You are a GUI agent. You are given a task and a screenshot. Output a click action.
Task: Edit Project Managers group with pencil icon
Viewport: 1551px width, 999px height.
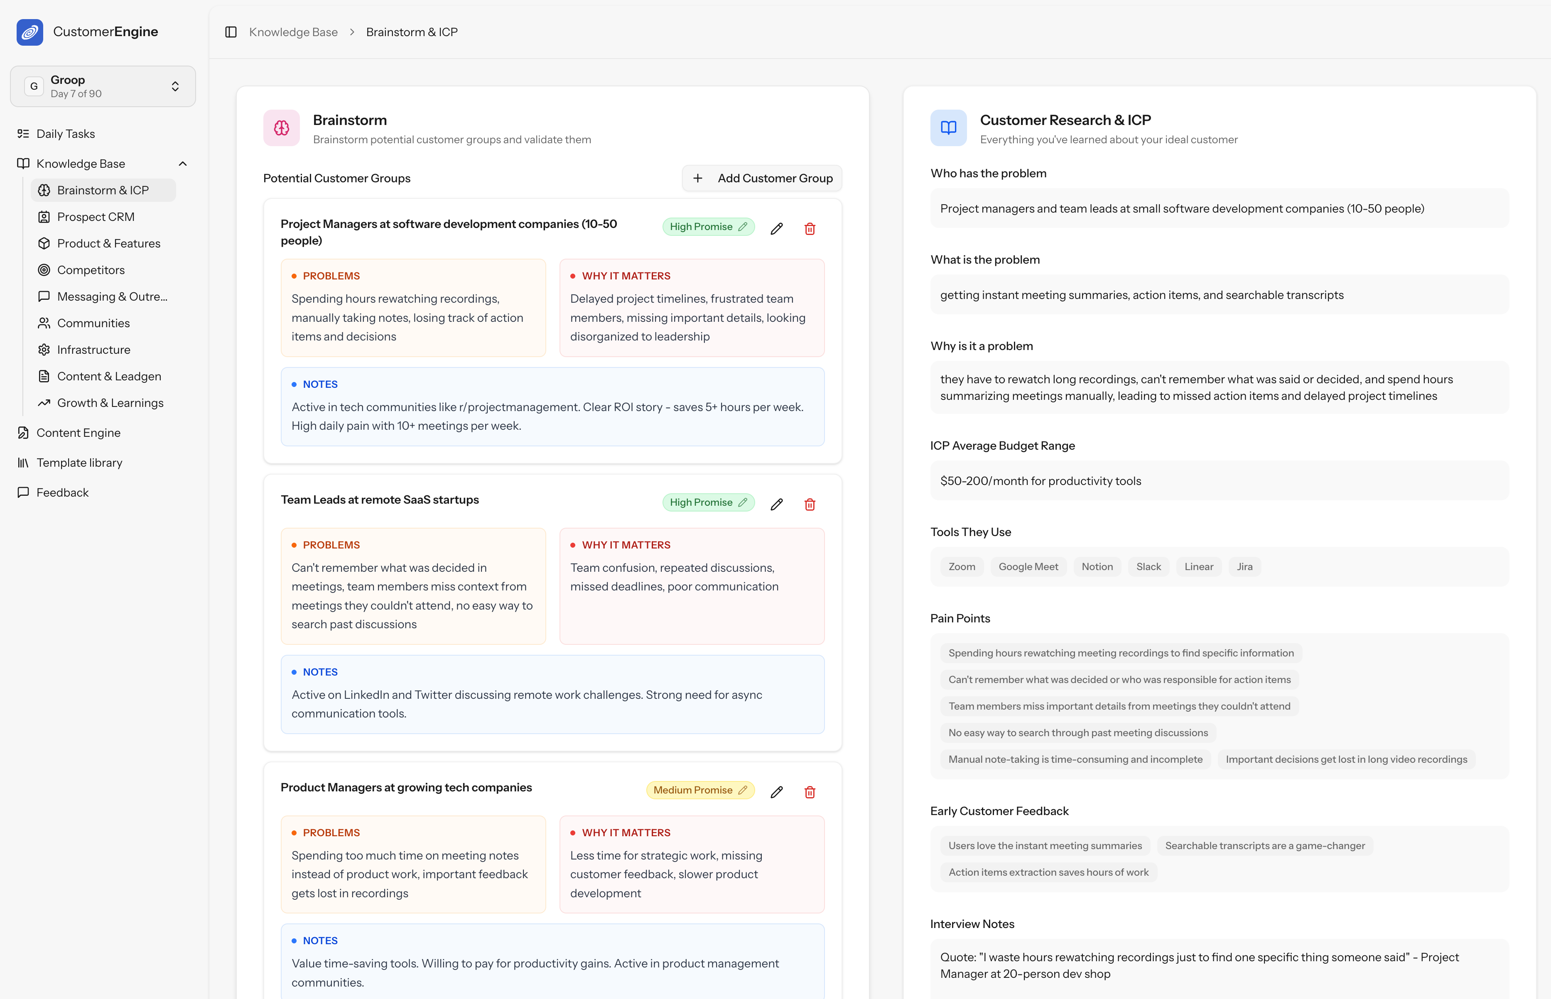click(x=776, y=228)
